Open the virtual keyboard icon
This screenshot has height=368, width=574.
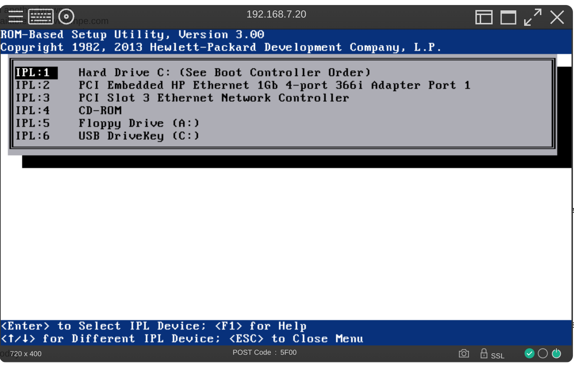click(41, 17)
